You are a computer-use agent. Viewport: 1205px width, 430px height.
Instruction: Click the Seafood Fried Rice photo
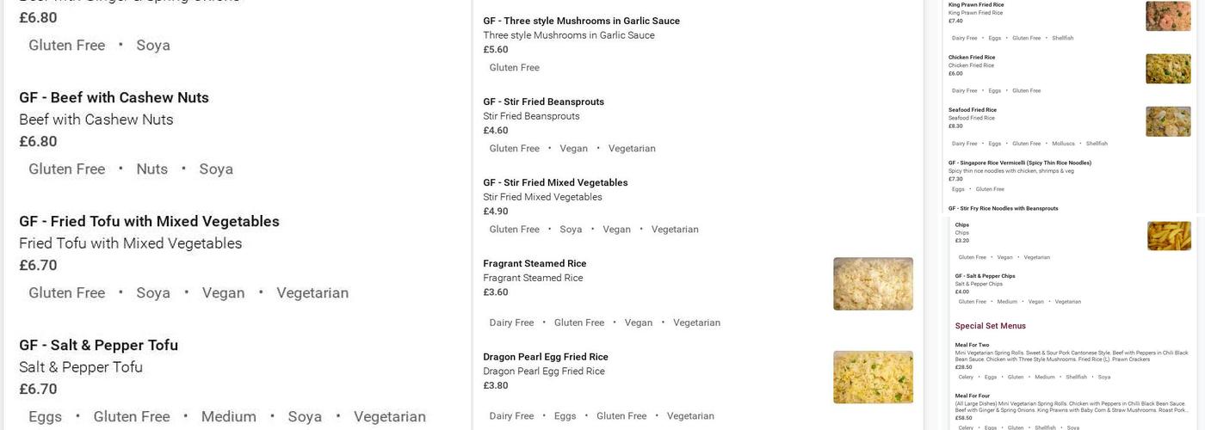pyautogui.click(x=1168, y=121)
